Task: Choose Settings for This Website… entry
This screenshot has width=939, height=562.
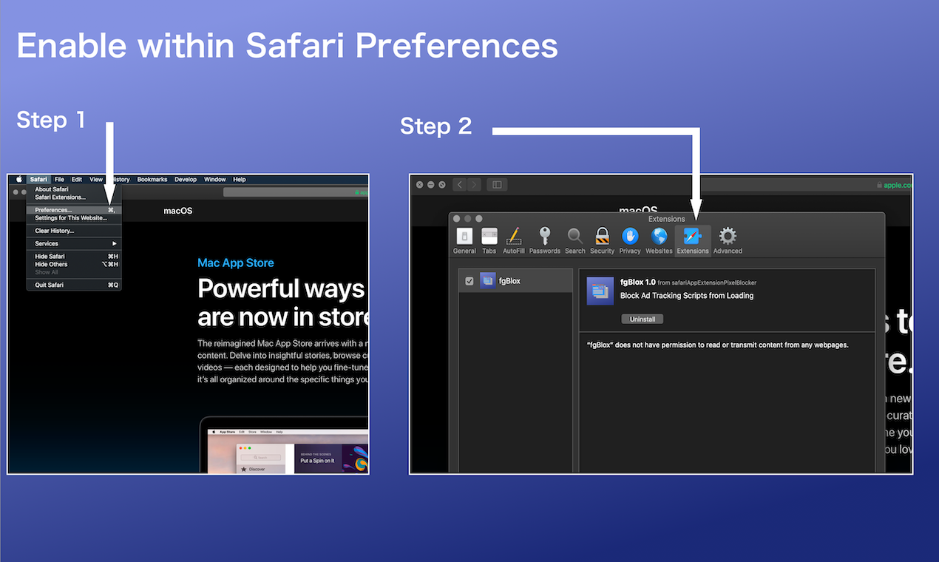Action: coord(74,218)
